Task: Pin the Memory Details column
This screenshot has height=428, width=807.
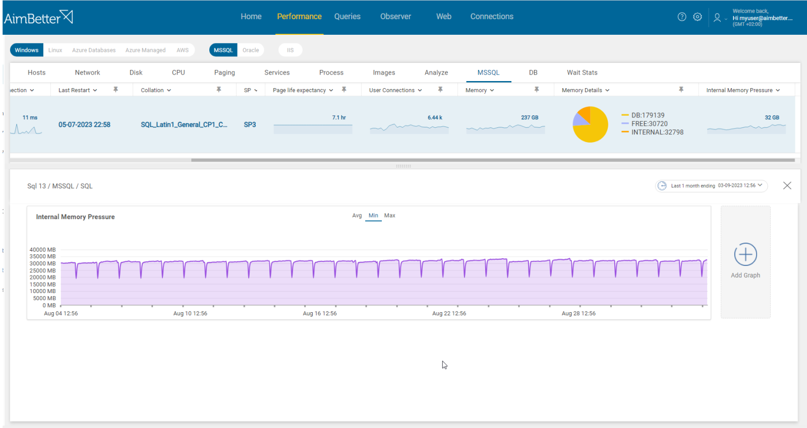Action: (x=681, y=89)
